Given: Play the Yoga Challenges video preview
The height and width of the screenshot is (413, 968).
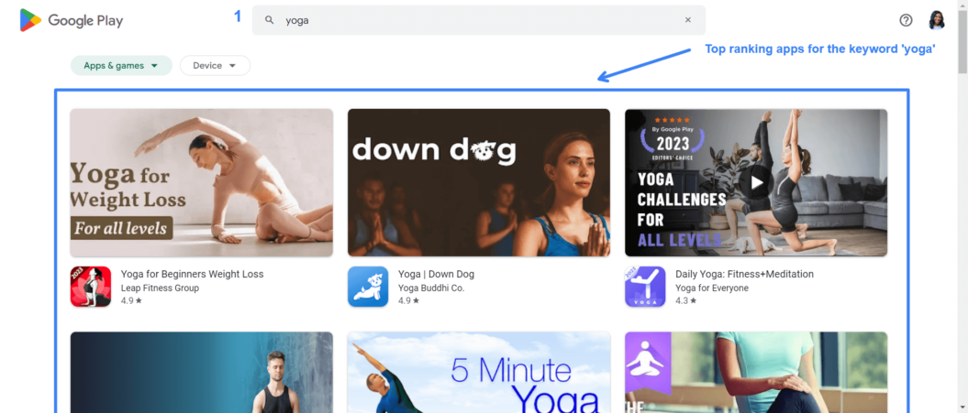Looking at the screenshot, I should [x=756, y=182].
